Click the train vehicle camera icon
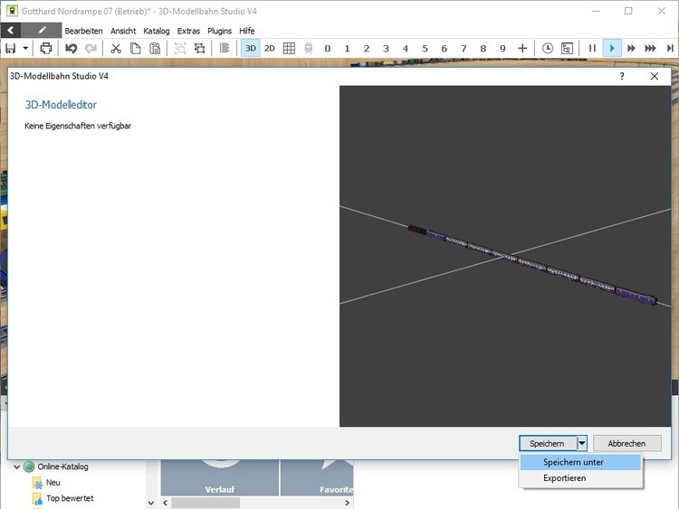This screenshot has width=679, height=509. (309, 49)
